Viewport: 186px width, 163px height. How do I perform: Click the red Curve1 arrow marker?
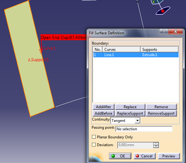point(41,51)
